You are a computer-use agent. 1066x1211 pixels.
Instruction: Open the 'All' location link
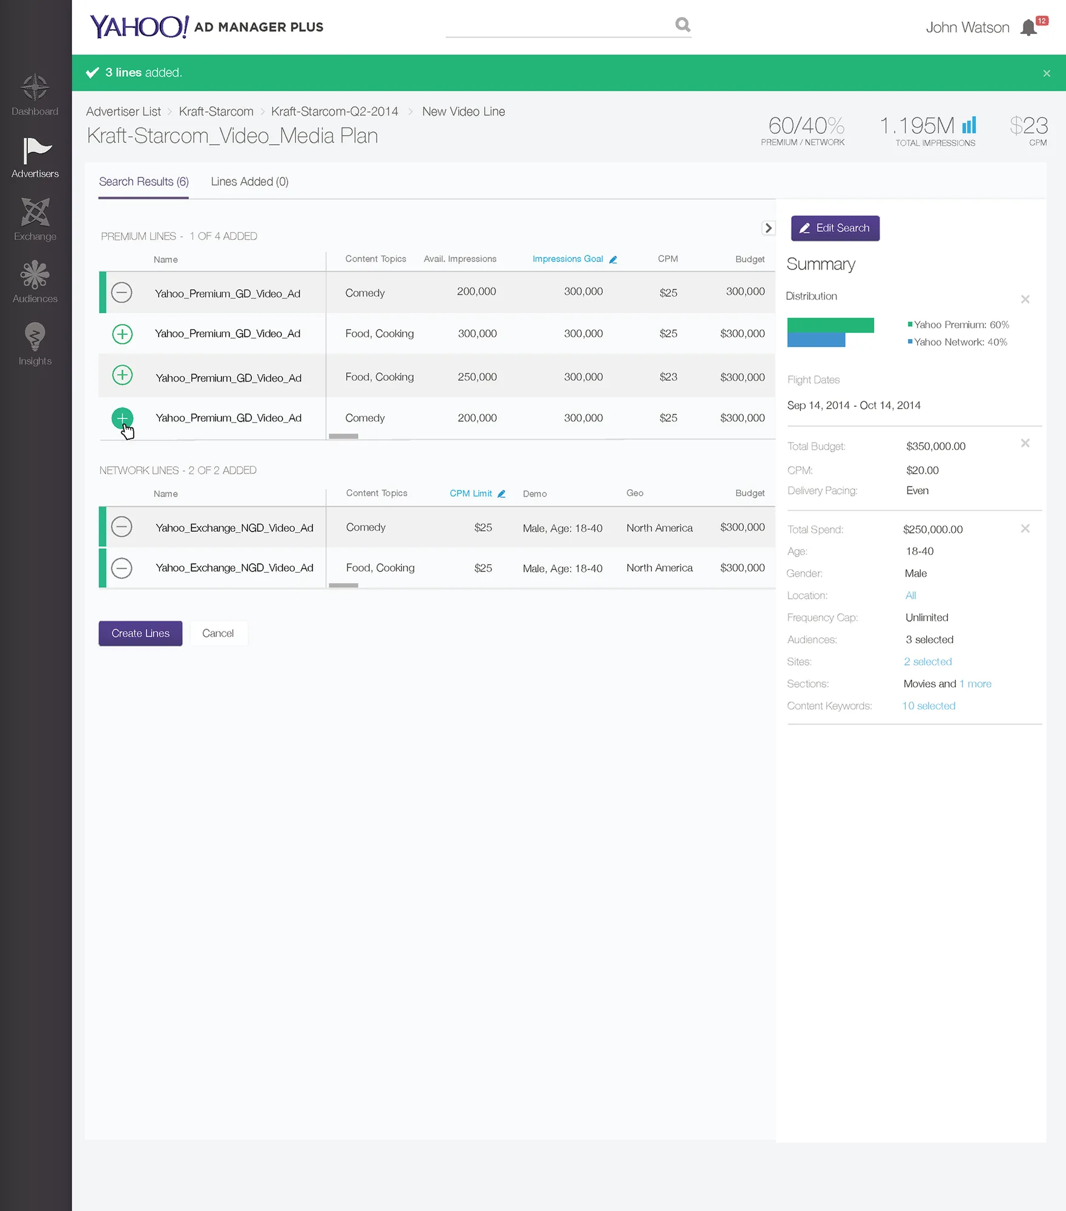[911, 595]
